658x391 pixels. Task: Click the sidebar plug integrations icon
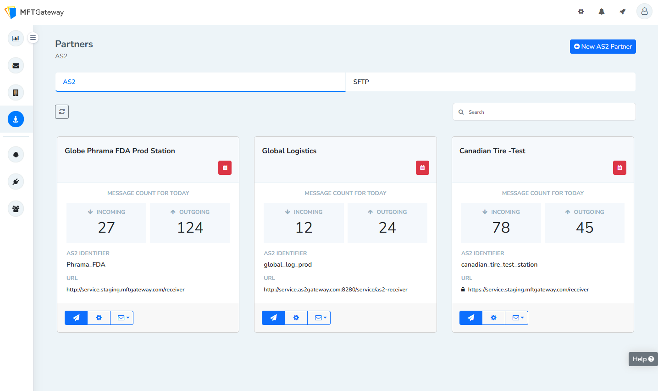[16, 182]
